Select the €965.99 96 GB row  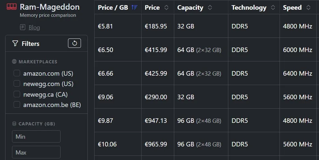click(x=207, y=144)
